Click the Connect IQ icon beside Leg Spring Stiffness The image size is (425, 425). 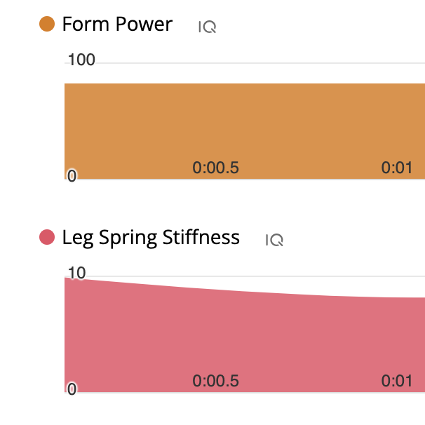274,240
